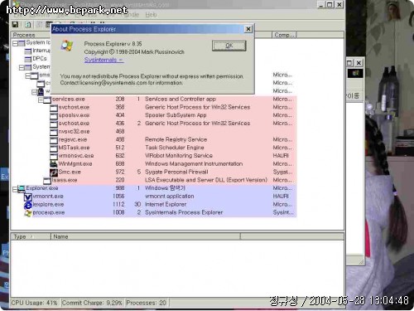Click the empty lower handles pane
Viewport: 414px width, 311px height.
point(177,269)
